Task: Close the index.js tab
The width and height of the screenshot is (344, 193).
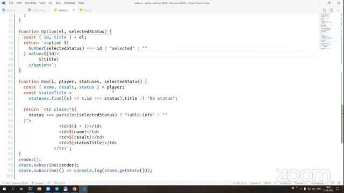Action: click(x=74, y=10)
